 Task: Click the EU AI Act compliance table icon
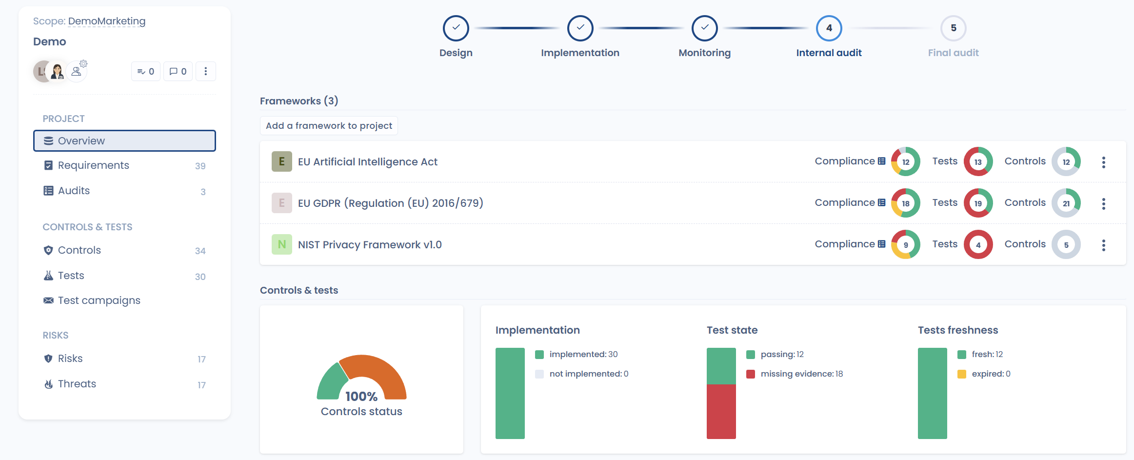tap(881, 161)
